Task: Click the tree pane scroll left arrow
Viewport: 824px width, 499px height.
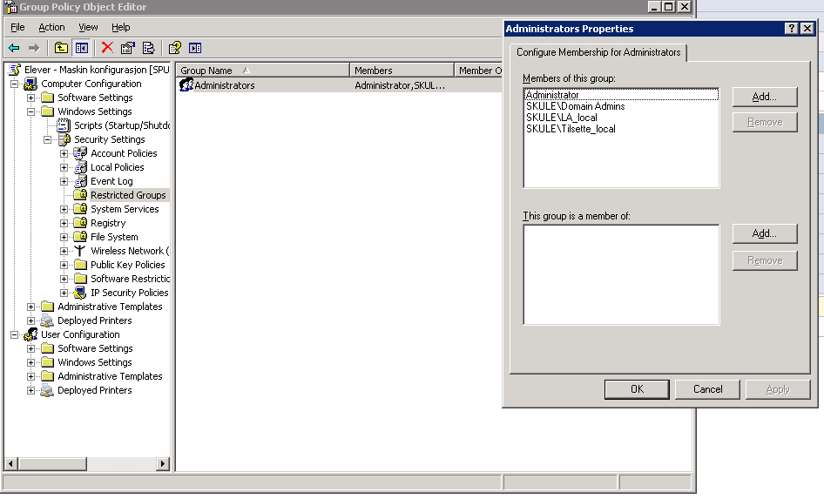Action: (x=10, y=464)
